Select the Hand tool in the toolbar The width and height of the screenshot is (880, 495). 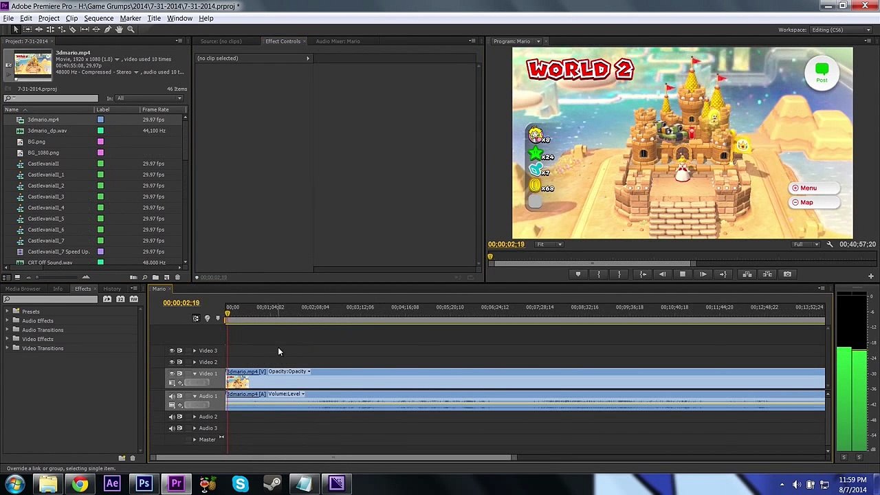pyautogui.click(x=119, y=30)
